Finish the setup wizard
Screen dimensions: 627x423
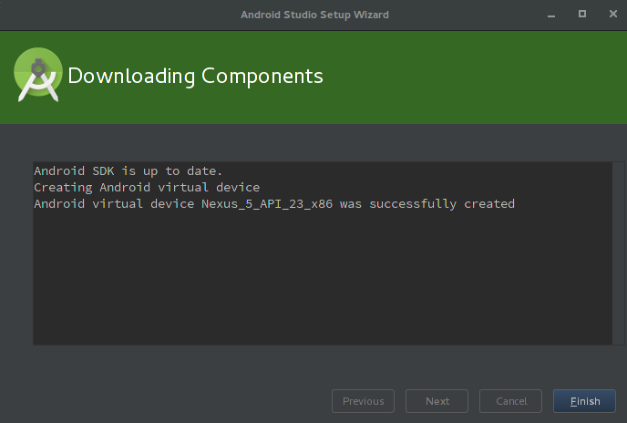pyautogui.click(x=584, y=401)
